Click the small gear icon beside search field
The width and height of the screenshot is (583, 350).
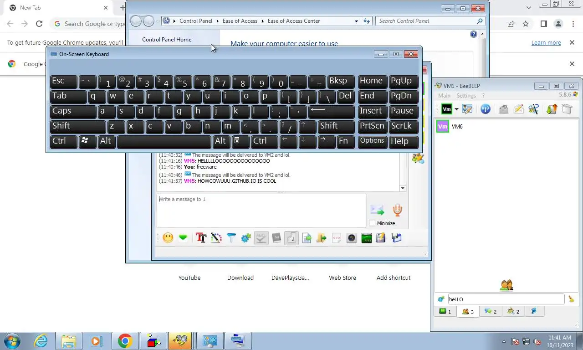point(441,299)
